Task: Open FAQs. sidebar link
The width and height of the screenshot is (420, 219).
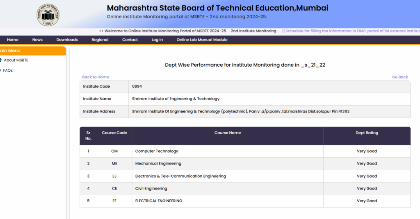Action: (x=8, y=70)
